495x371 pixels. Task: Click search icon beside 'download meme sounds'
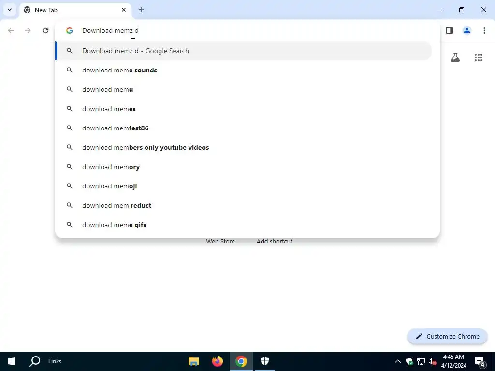coord(70,70)
